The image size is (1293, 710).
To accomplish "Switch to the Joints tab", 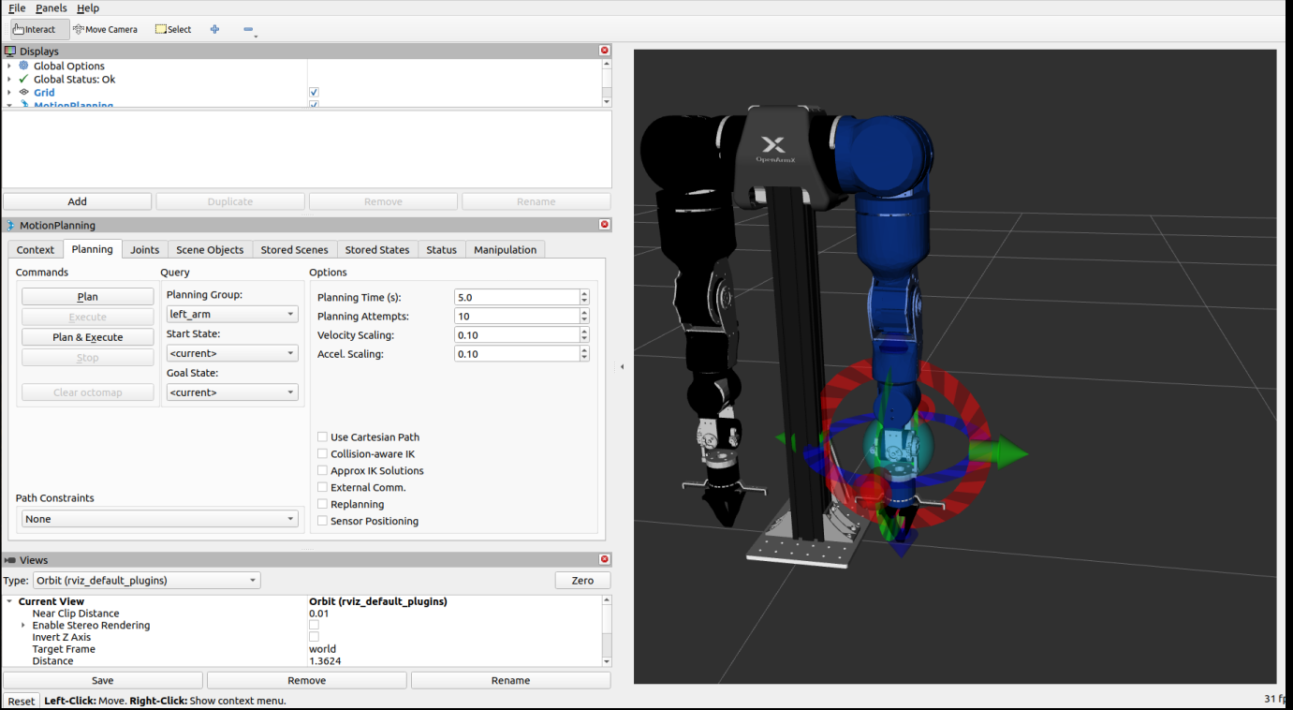I will pos(144,250).
